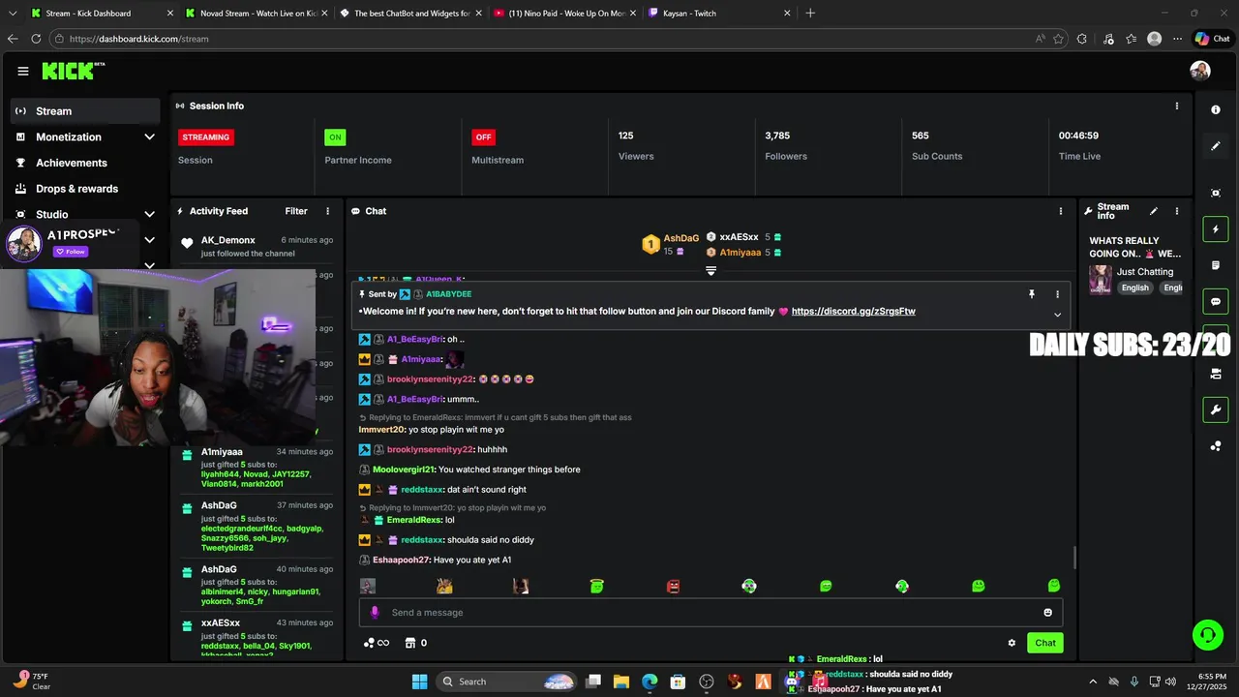Open the Stream sidebar item
The image size is (1239, 697).
tap(85, 111)
